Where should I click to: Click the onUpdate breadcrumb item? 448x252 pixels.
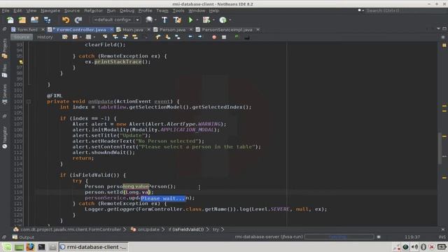pyautogui.click(x=145, y=230)
